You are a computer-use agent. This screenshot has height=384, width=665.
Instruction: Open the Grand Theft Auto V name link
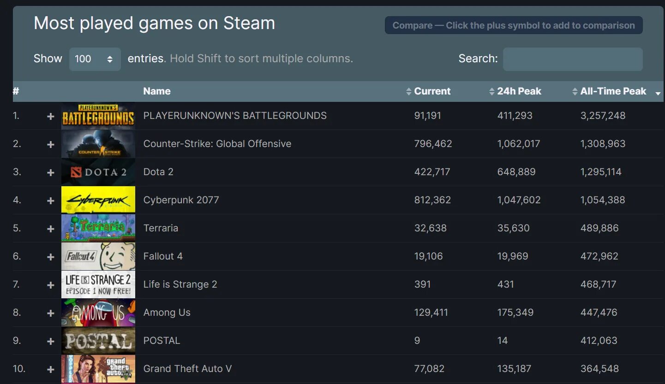tap(187, 369)
